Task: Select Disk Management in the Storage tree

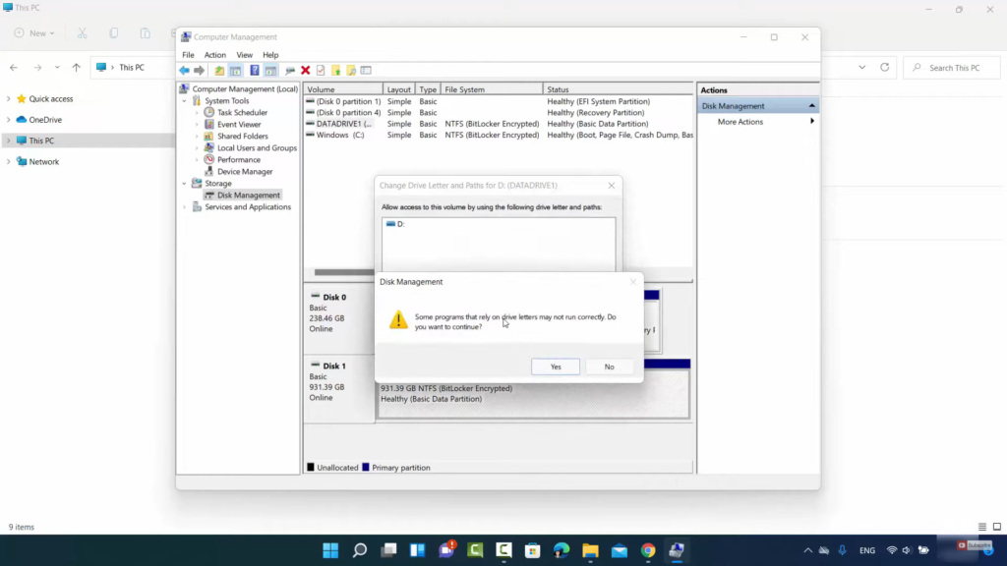Action: coord(248,196)
